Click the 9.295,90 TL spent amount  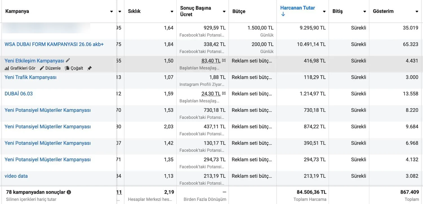coord(312,28)
